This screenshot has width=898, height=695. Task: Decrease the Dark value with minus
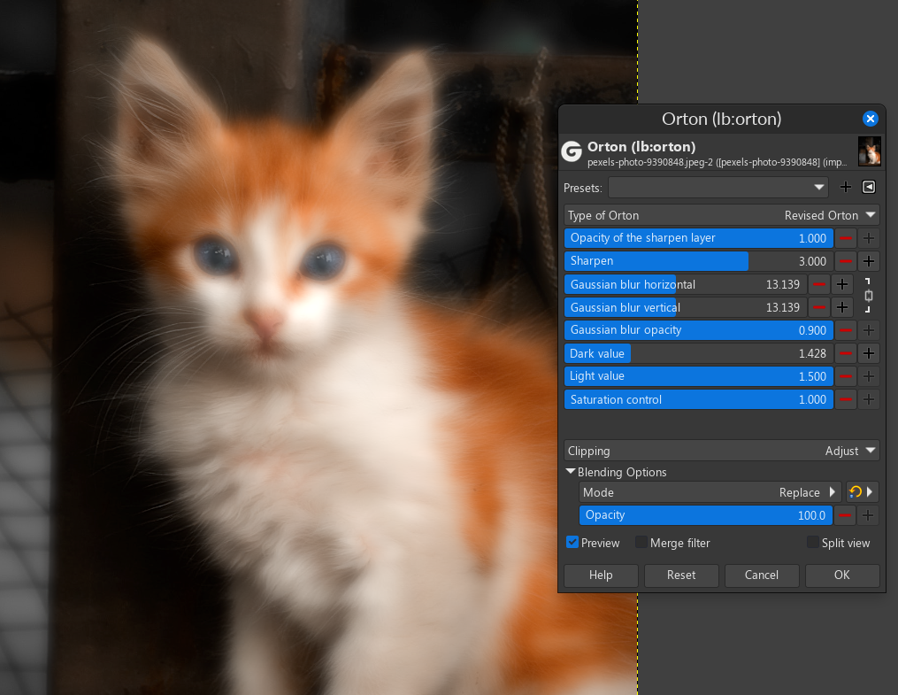point(845,353)
